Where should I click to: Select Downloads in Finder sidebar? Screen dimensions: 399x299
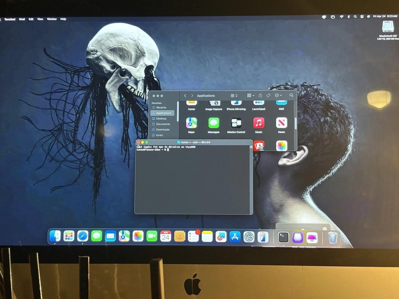162,130
